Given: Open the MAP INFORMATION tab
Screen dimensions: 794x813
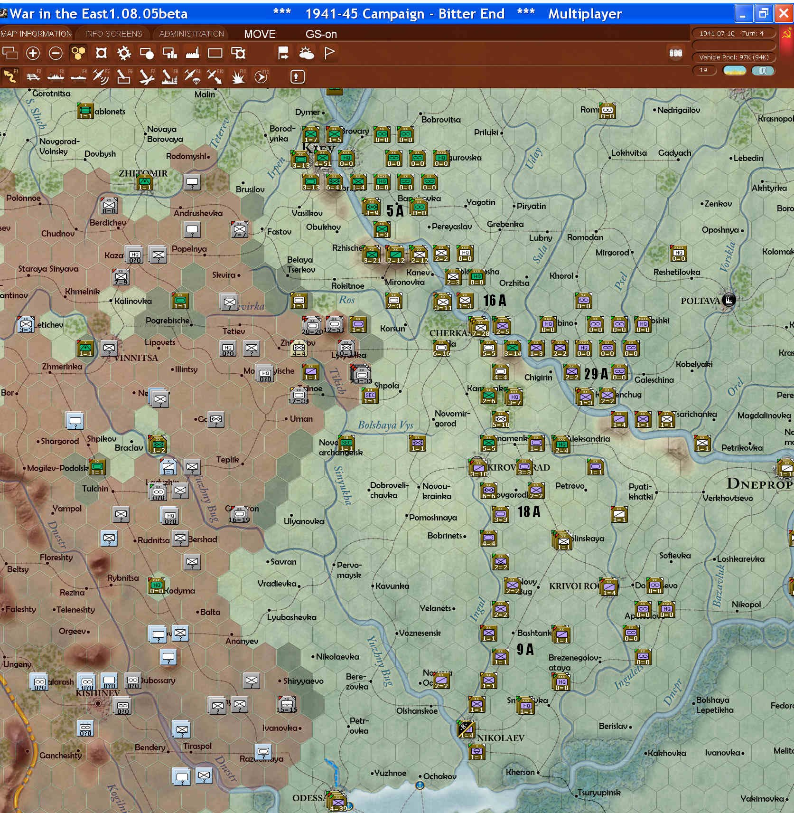Looking at the screenshot, I should (36, 34).
